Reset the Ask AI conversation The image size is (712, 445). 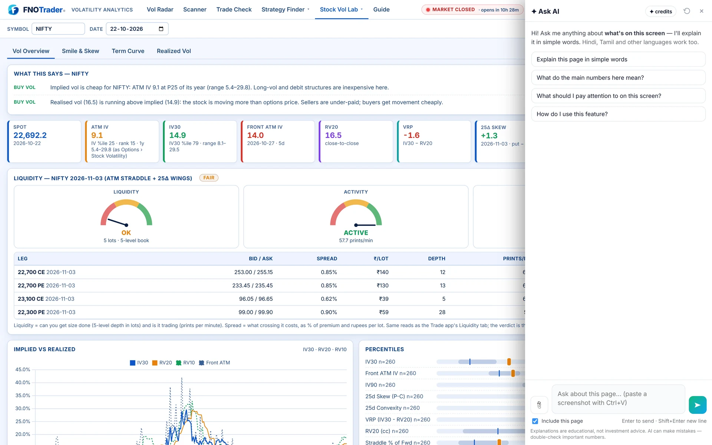(687, 11)
